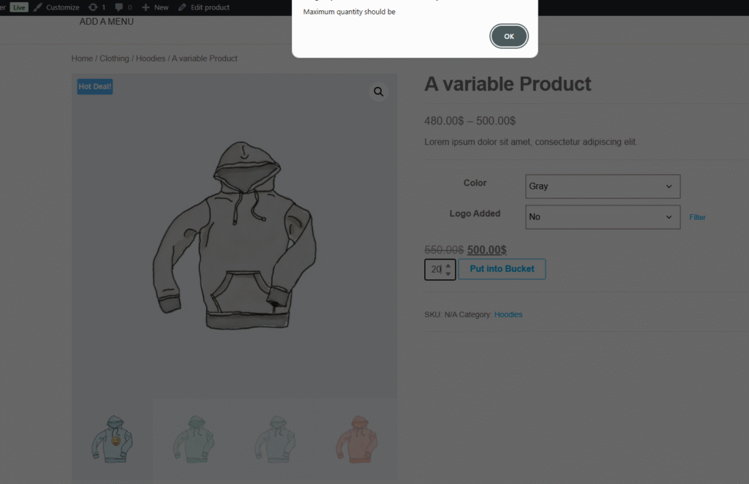Image resolution: width=749 pixels, height=484 pixels.
Task: Open the Color dropdown showing Gray
Action: pos(603,186)
